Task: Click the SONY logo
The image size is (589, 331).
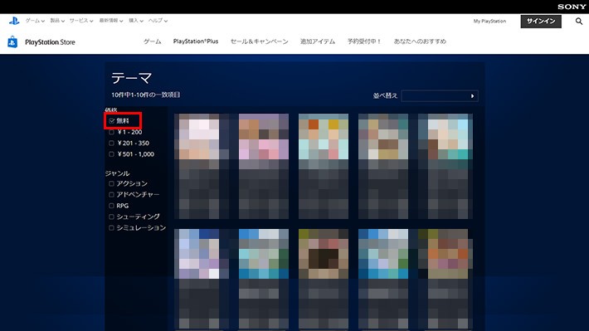Action: coord(572,7)
